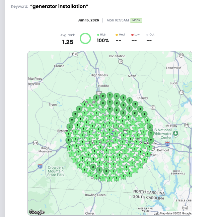Click the Belmont map label
The width and height of the screenshot is (215, 217).
(x=163, y=150)
